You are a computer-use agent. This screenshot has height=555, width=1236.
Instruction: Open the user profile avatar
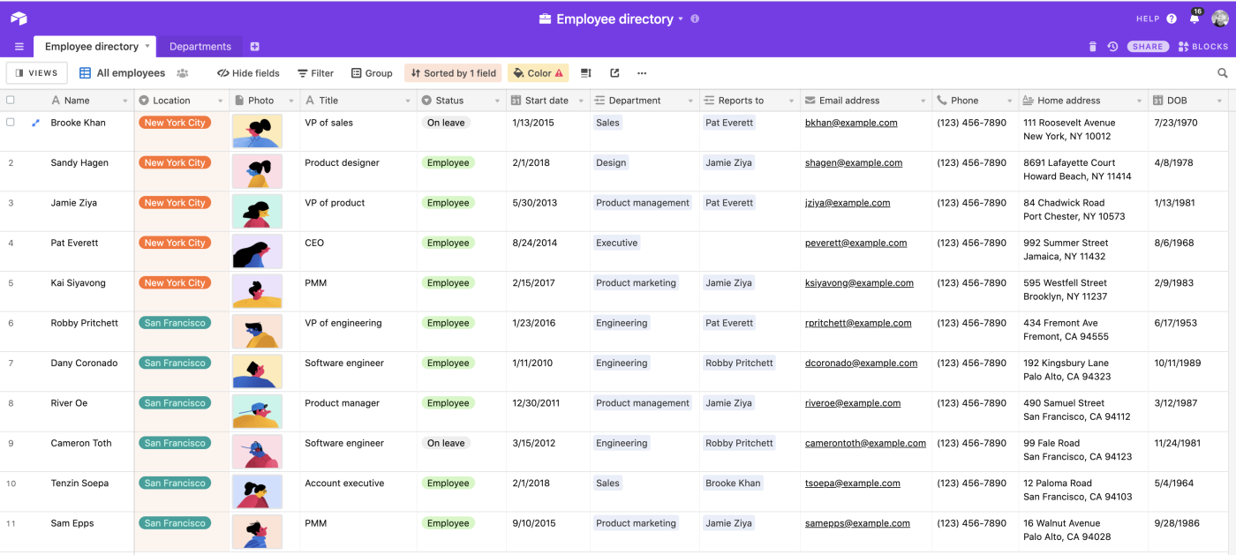point(1220,19)
